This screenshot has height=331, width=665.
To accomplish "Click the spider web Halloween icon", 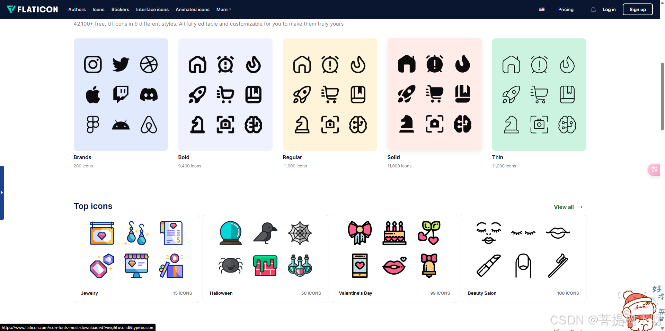I will click(x=300, y=233).
